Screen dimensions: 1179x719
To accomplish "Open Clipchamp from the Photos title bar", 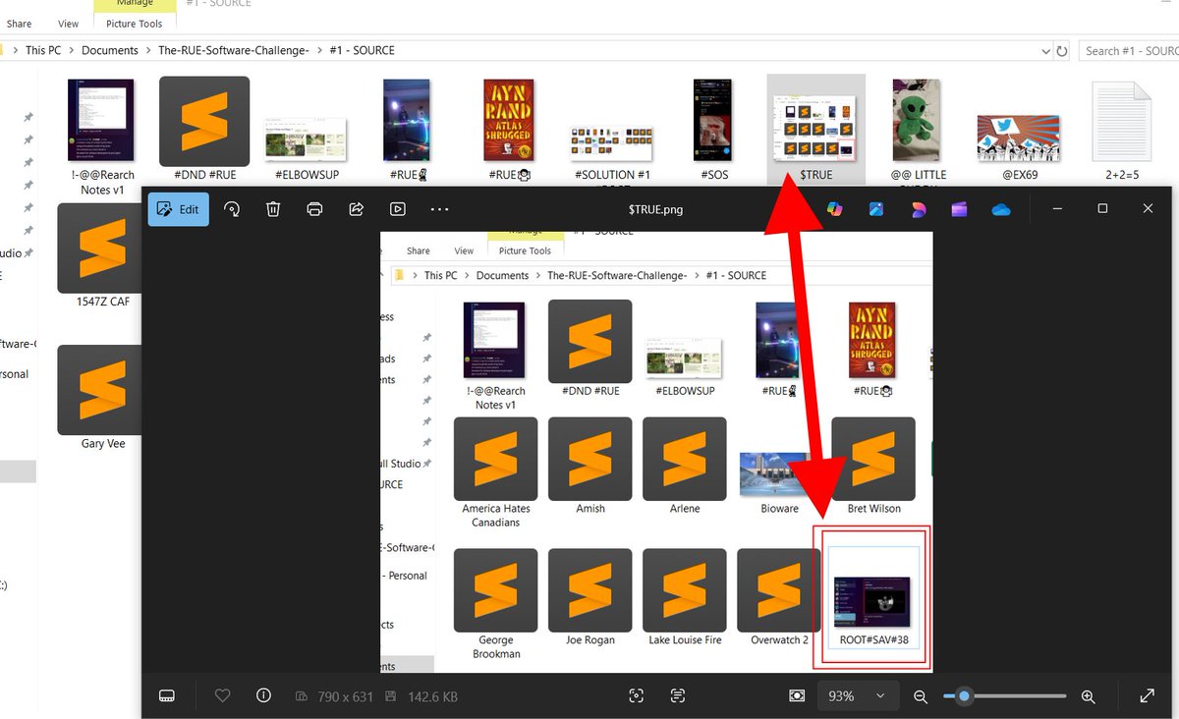I will (x=960, y=209).
